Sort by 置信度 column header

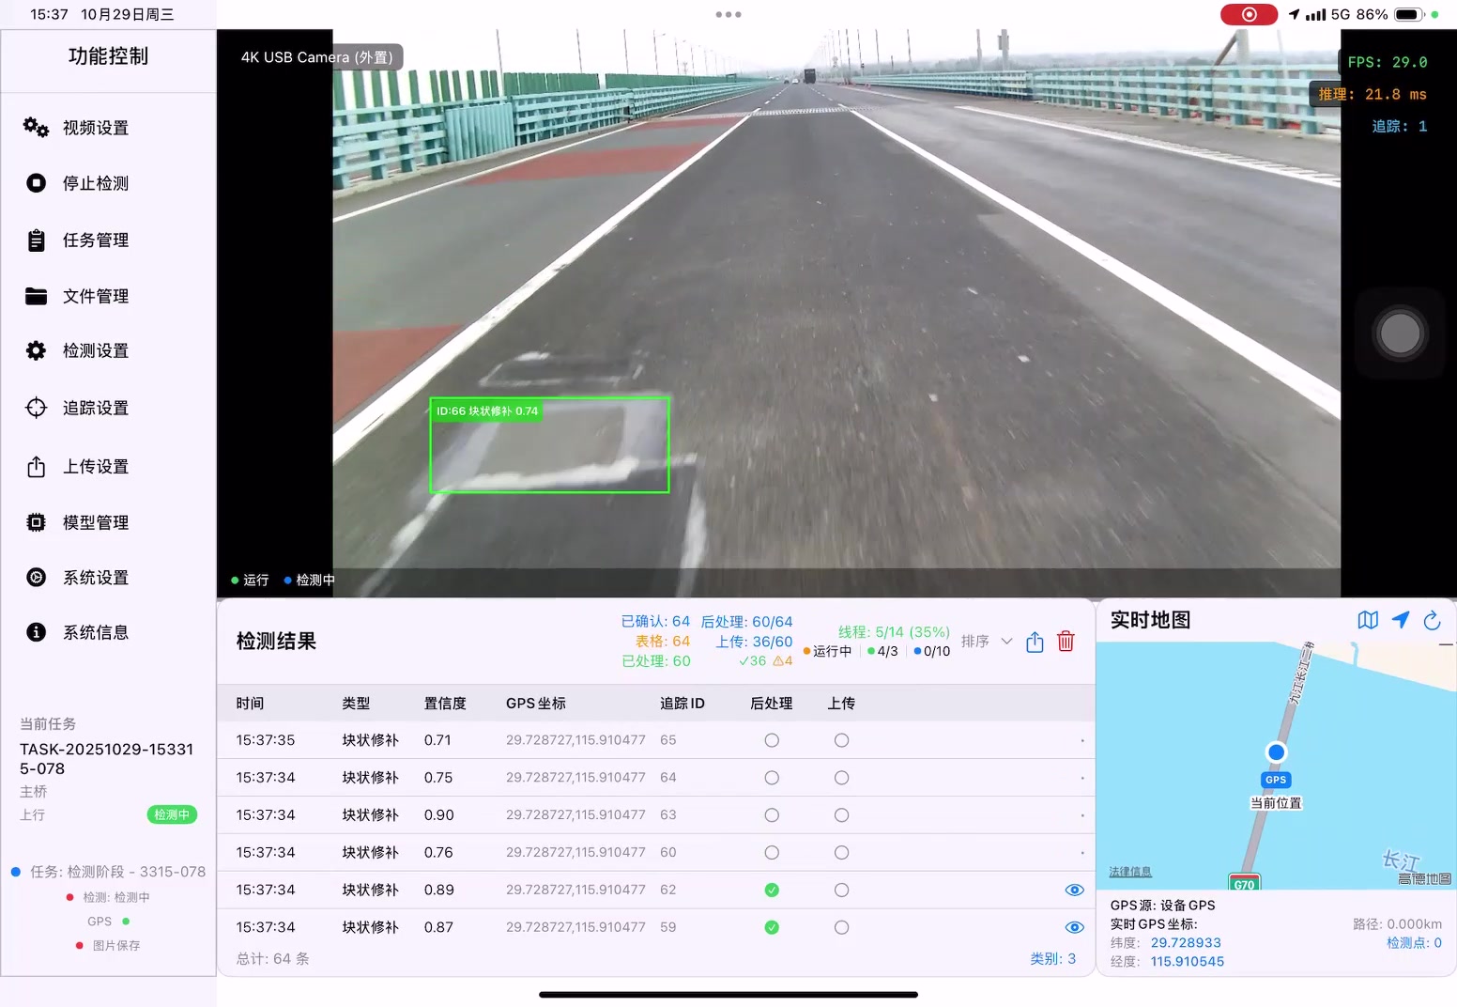[x=445, y=704]
